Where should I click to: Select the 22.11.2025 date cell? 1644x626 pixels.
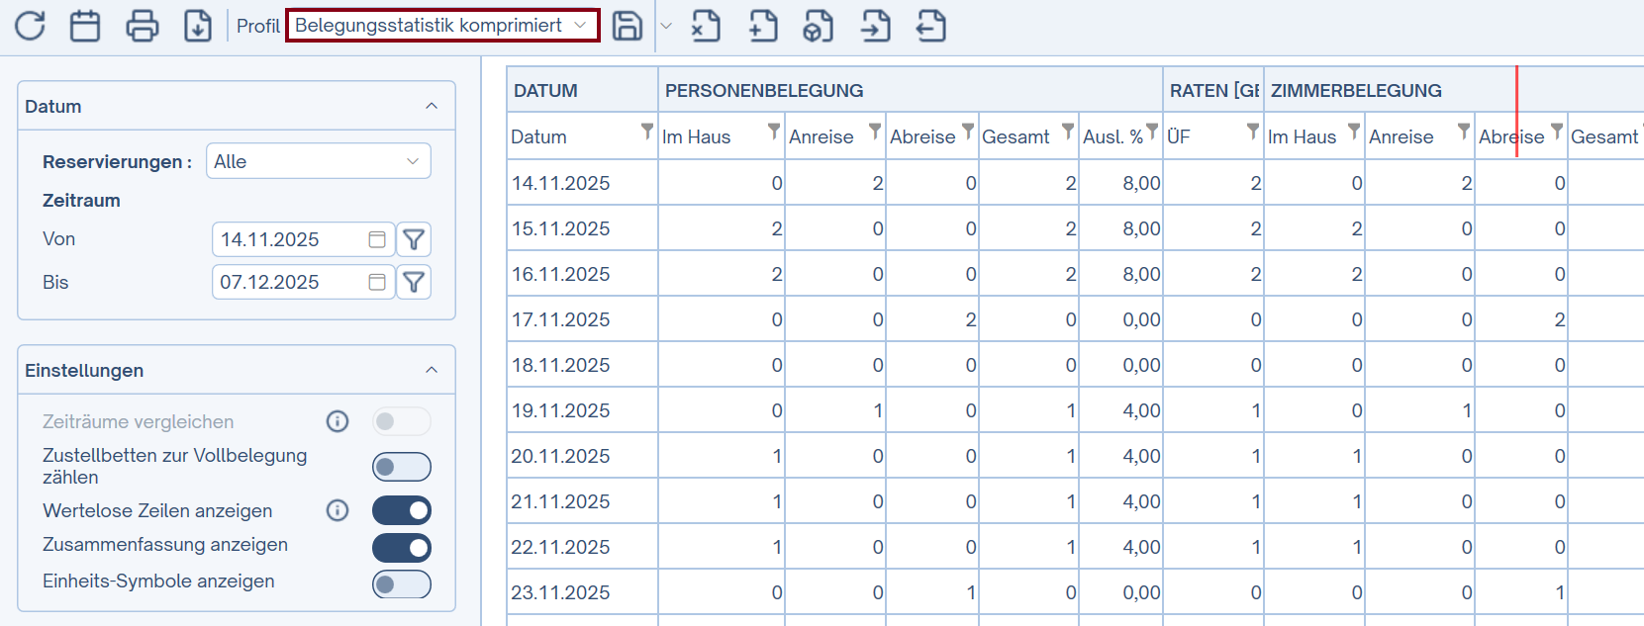click(582, 547)
